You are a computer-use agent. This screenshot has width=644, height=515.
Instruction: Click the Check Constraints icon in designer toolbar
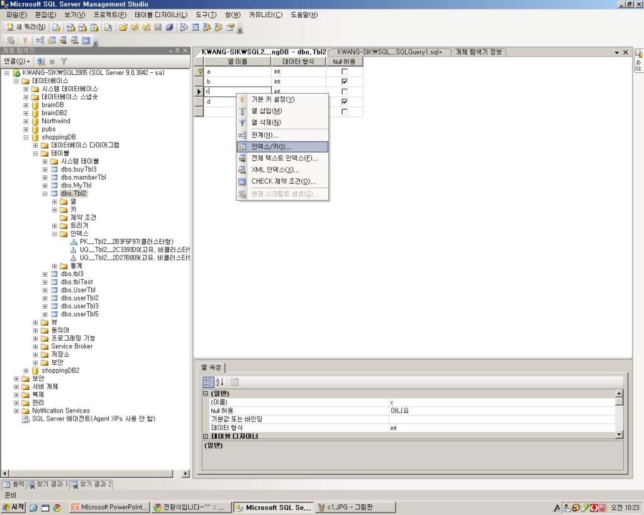pos(86,40)
